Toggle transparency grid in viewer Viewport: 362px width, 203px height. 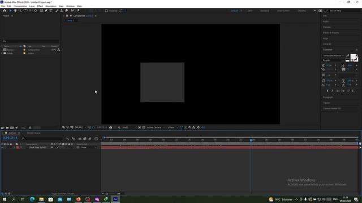coord(144,127)
